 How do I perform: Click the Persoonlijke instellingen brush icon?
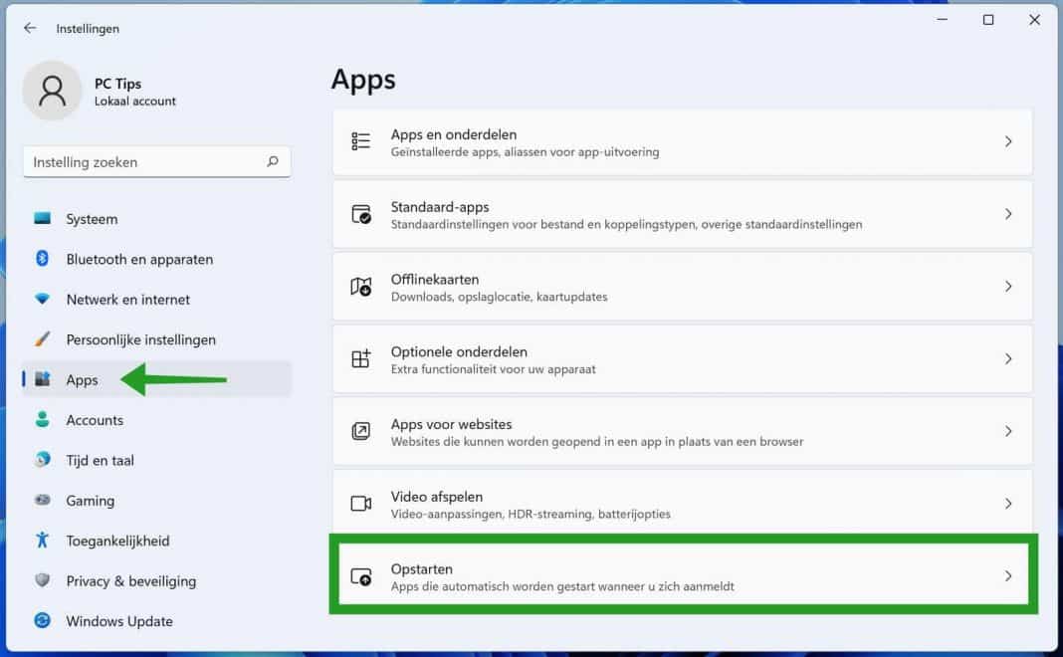[42, 339]
